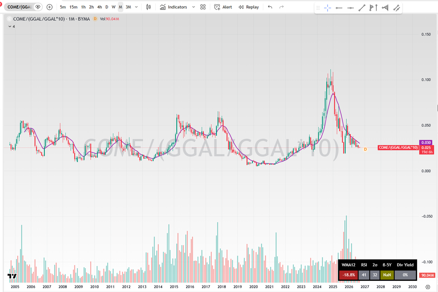The image size is (438, 292).
Task: Collapse the indicator legend showing 4
Action: click(x=12, y=26)
